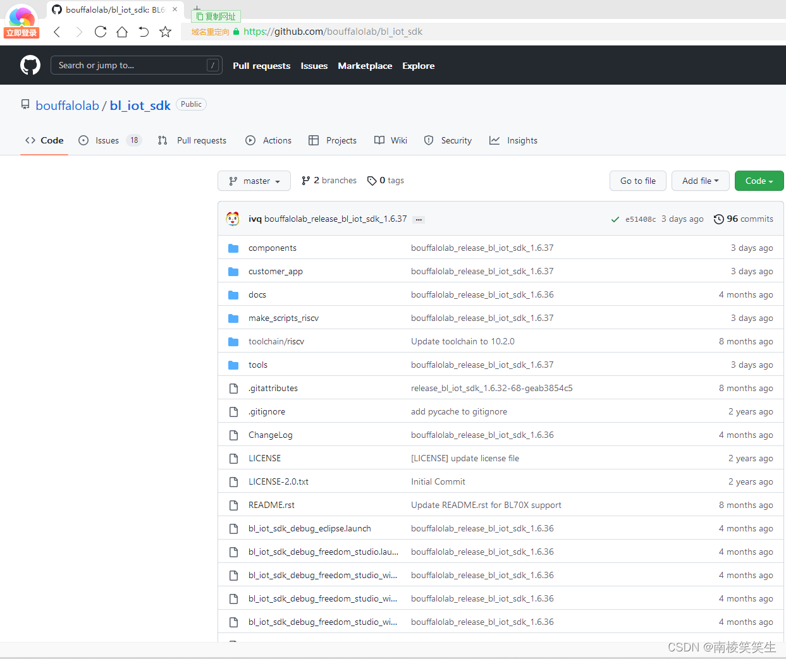786x659 pixels.
Task: Open the LICENSE-2.0.txt file
Action: tap(278, 482)
